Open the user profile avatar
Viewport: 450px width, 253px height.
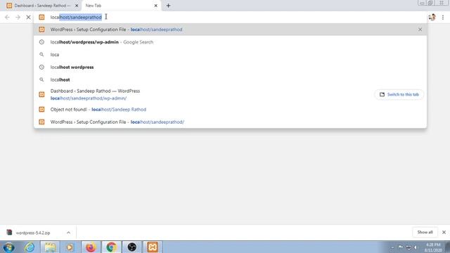click(x=432, y=17)
